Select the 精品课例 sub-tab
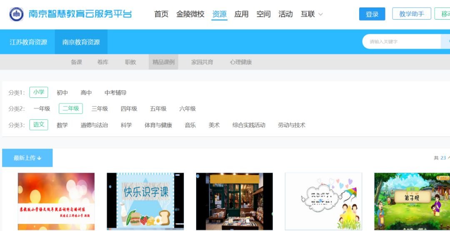450x231 pixels. [x=163, y=62]
